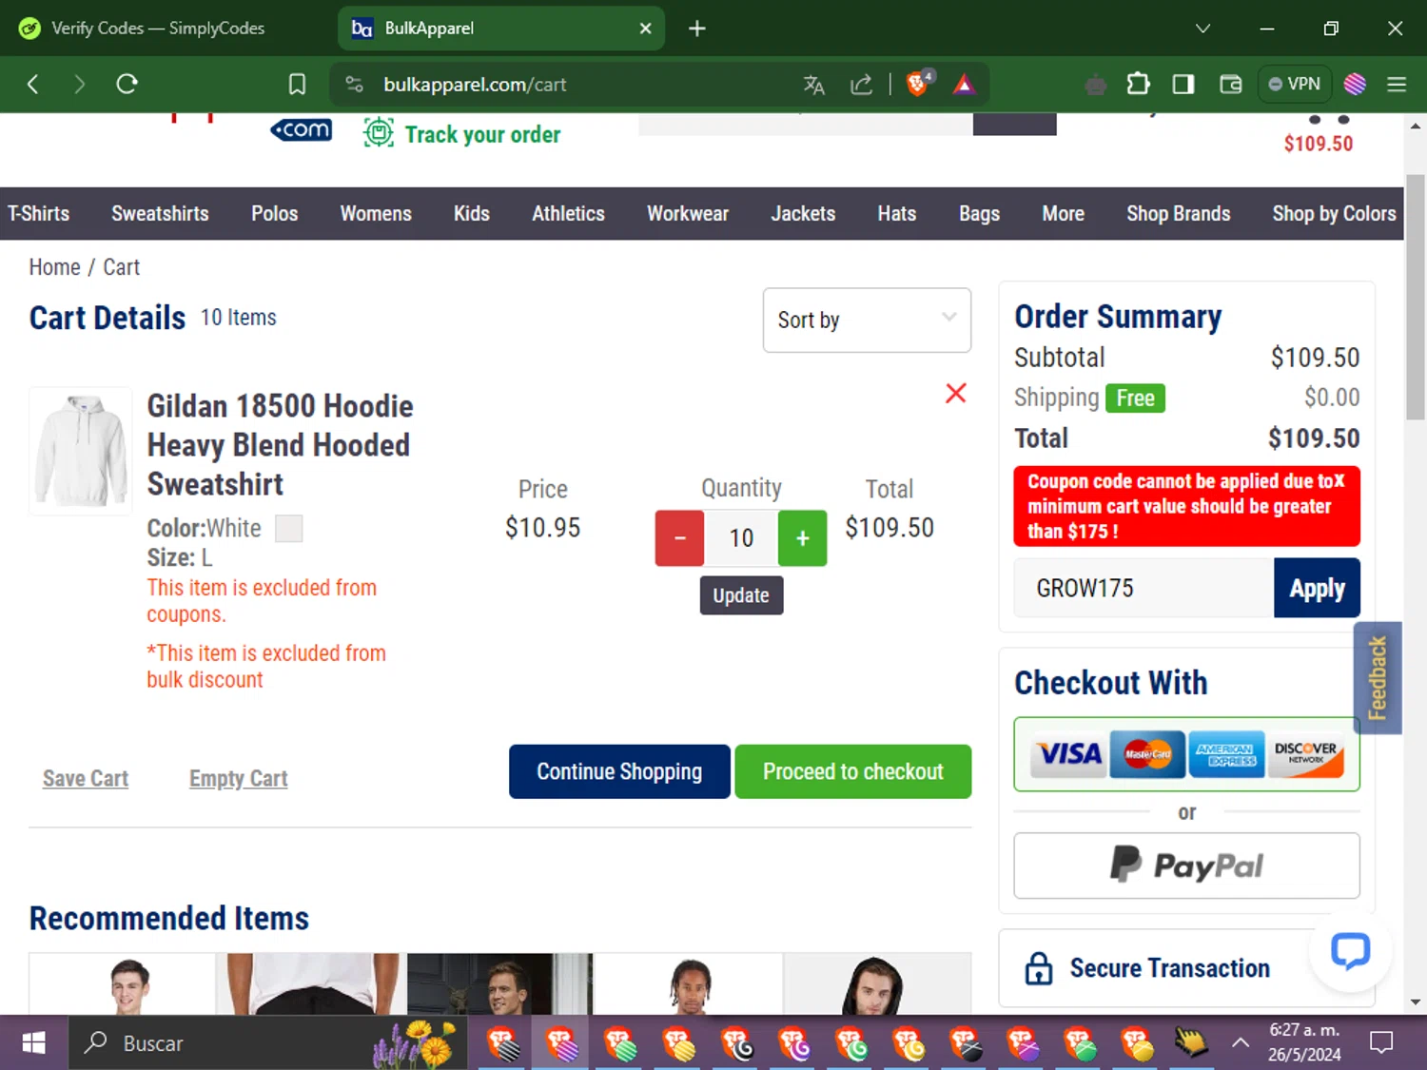This screenshot has width=1427, height=1070.
Task: Show hidden system tray icons
Action: click(1241, 1043)
